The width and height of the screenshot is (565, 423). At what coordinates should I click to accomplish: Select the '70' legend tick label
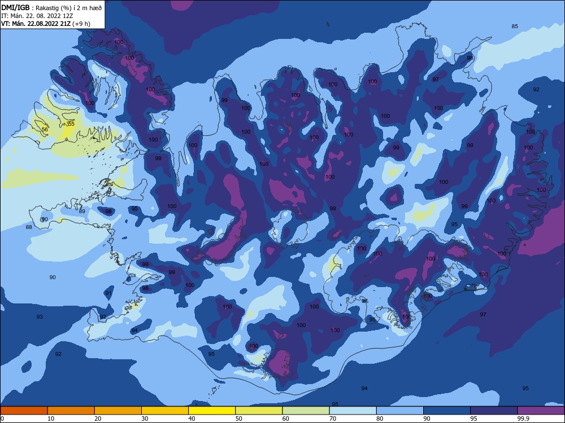(x=333, y=418)
